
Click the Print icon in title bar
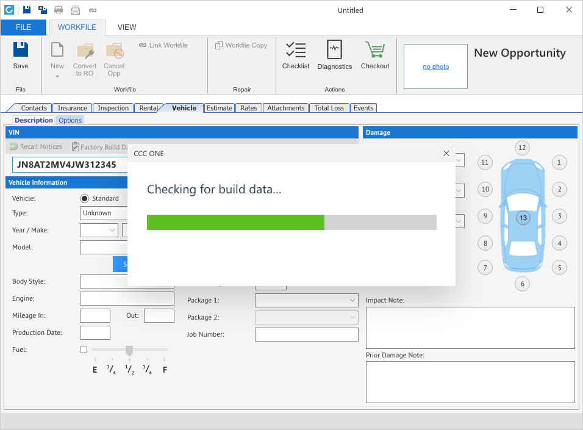tap(59, 10)
